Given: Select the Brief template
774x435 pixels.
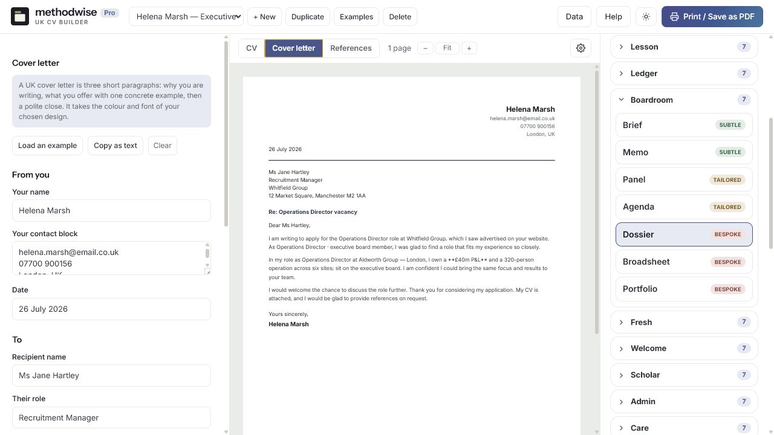Looking at the screenshot, I should pyautogui.click(x=684, y=125).
